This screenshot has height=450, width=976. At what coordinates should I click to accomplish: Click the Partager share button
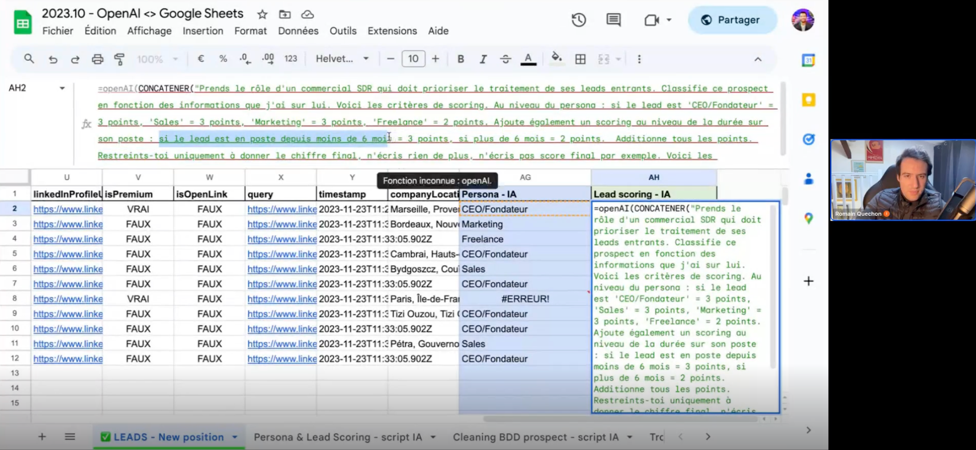click(x=732, y=20)
